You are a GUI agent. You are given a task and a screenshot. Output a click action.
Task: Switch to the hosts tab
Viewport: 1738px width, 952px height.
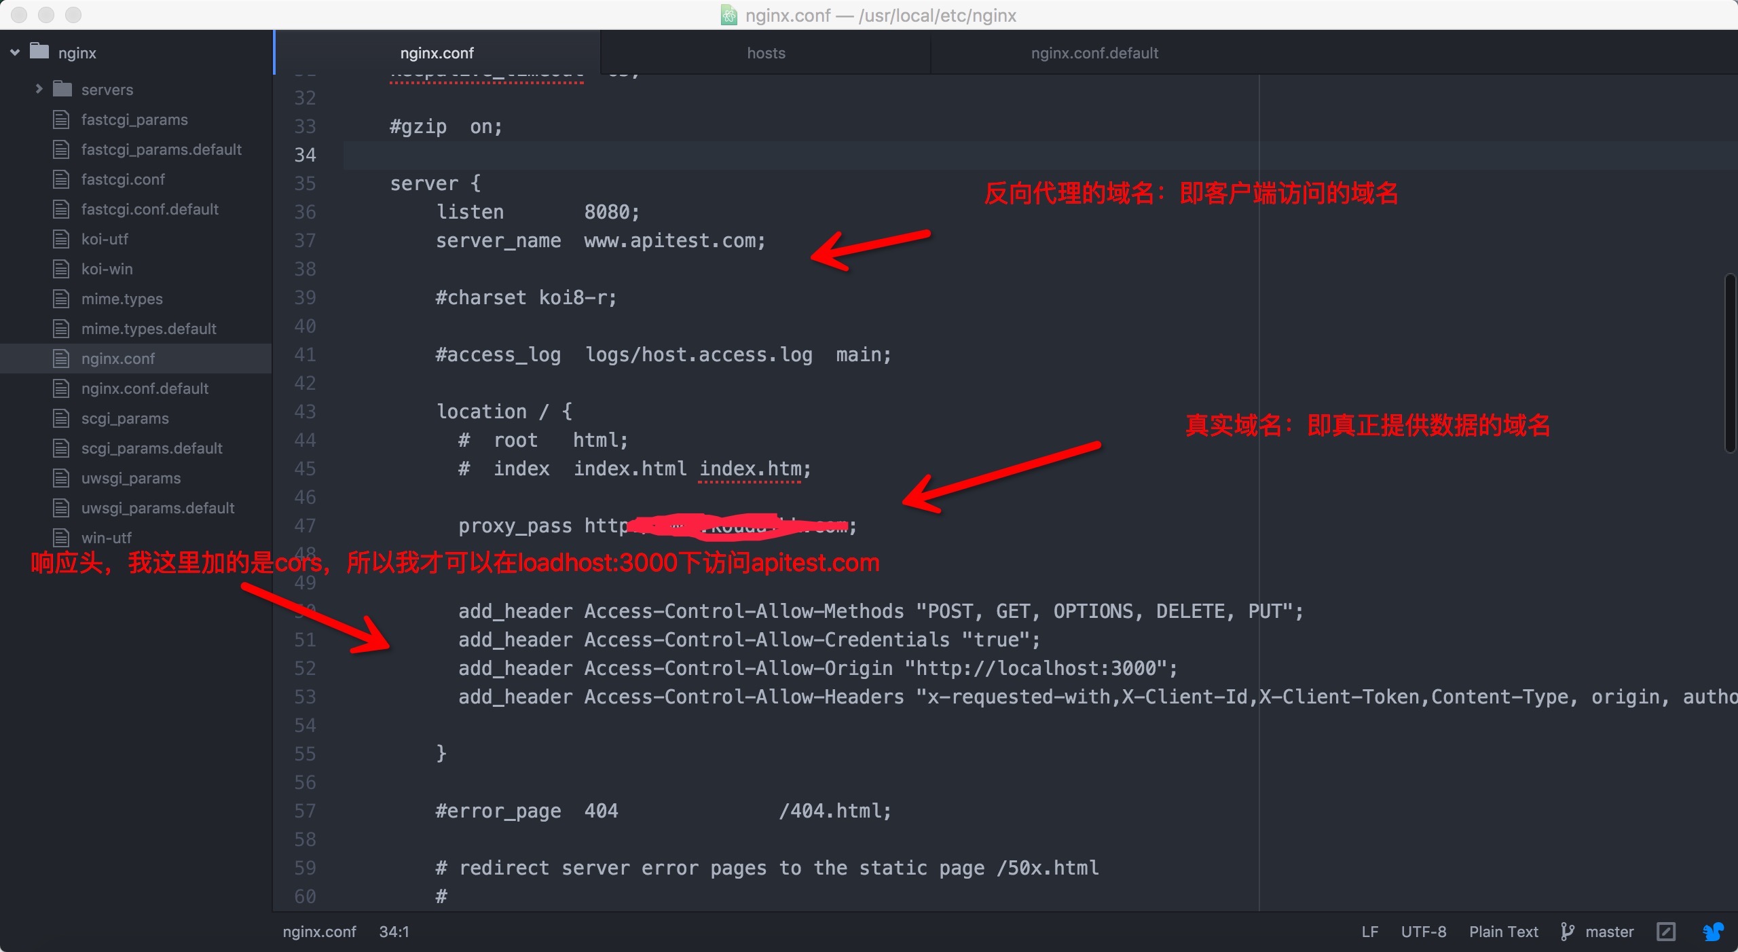[766, 53]
